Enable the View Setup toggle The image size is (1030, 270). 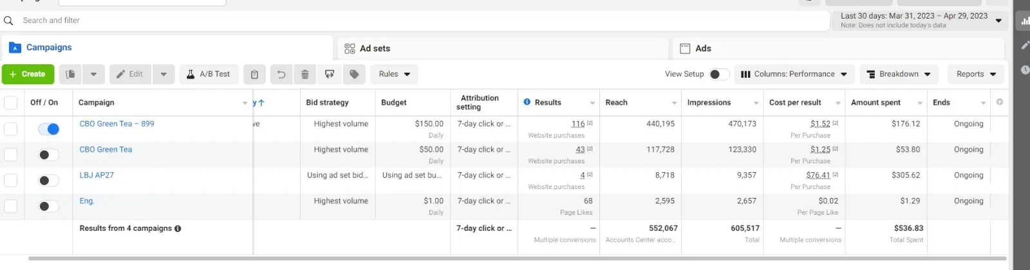pos(718,75)
